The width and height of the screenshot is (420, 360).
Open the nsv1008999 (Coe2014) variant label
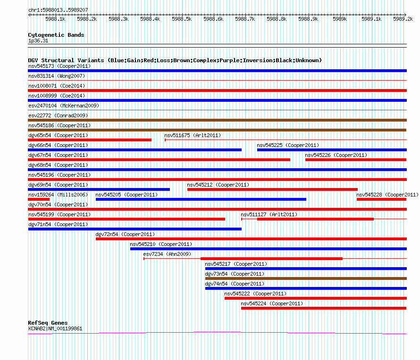point(57,96)
